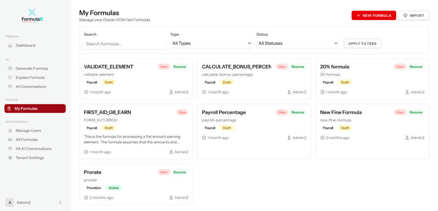Open the My Formulas menu item
The image size is (438, 211).
35,108
